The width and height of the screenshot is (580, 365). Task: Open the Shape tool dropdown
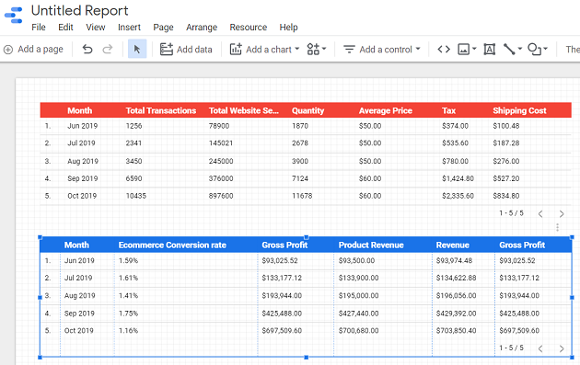pos(537,49)
